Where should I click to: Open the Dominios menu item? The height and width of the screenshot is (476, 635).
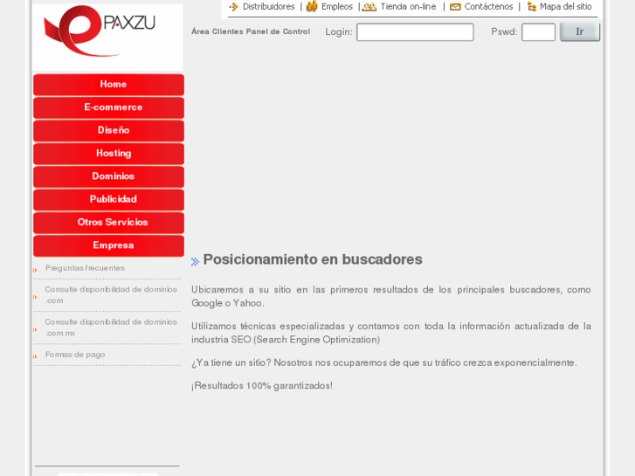(x=108, y=176)
